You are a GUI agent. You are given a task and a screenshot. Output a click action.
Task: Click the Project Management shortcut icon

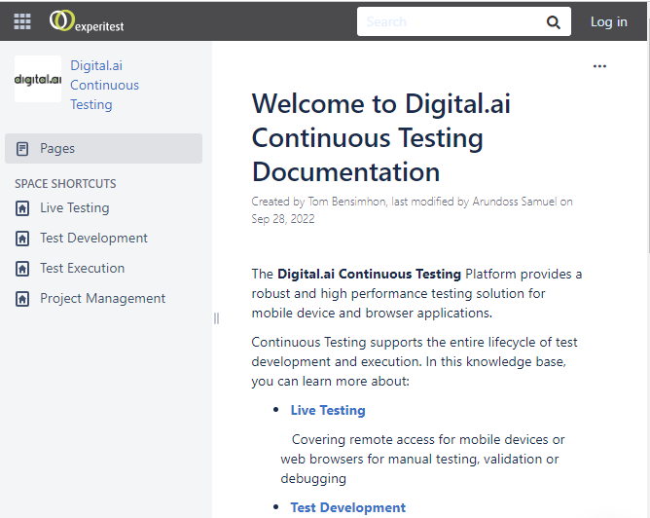pos(22,299)
